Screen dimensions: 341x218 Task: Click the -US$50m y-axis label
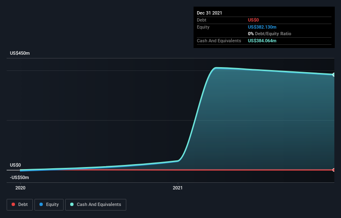tap(20, 177)
